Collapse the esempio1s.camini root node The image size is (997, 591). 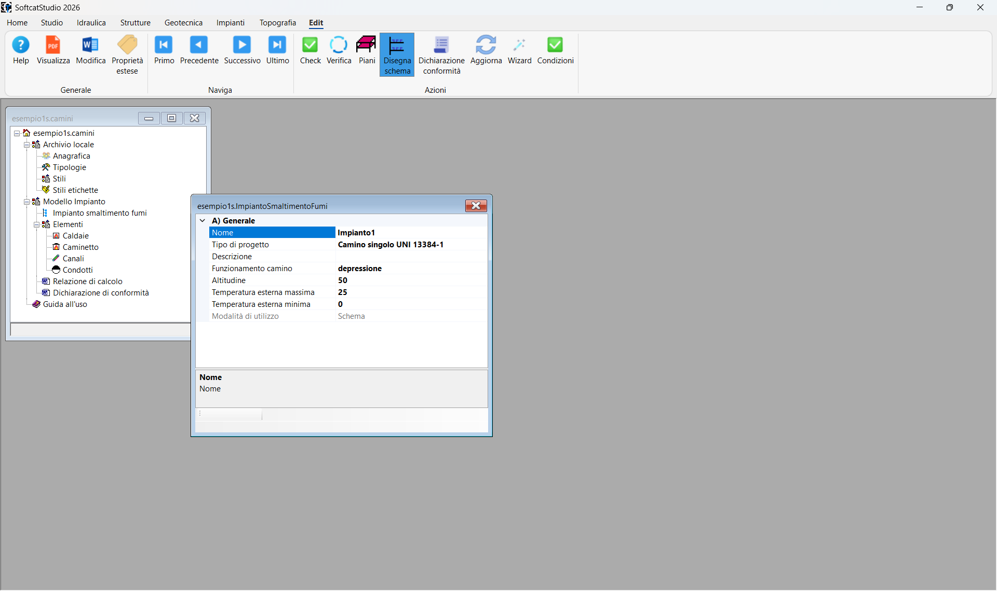(x=17, y=133)
